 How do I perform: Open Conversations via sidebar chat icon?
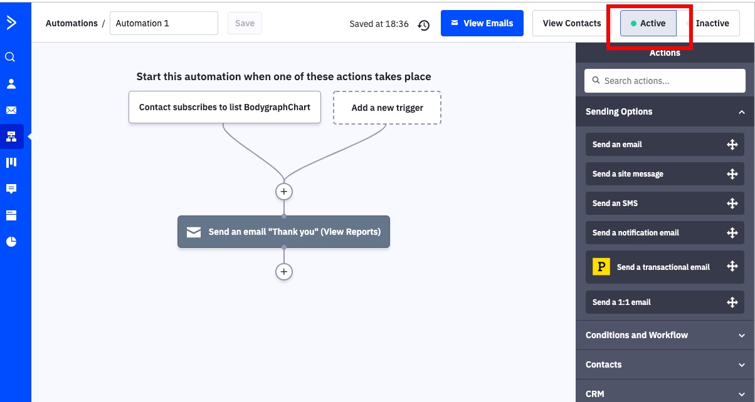[x=11, y=189]
